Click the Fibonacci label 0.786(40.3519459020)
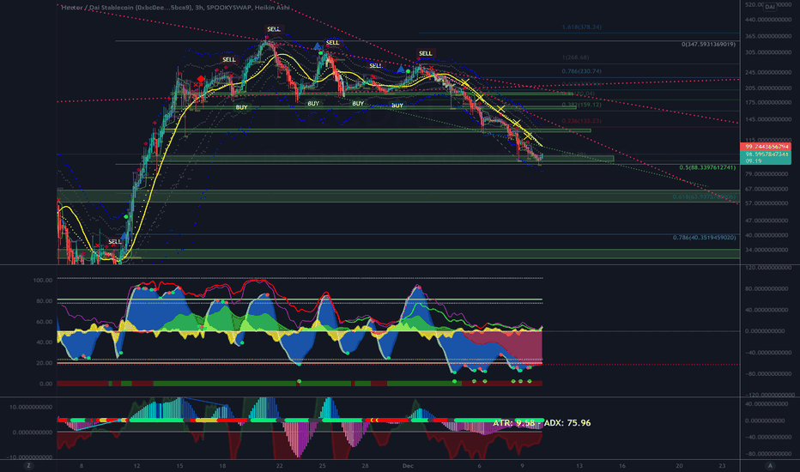 click(705, 237)
